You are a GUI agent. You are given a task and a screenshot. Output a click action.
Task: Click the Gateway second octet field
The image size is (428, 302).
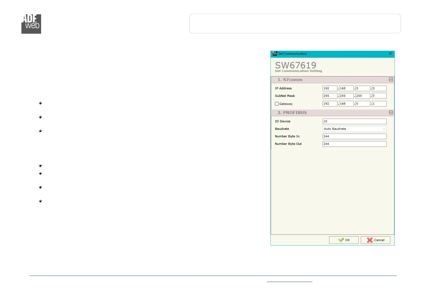346,104
